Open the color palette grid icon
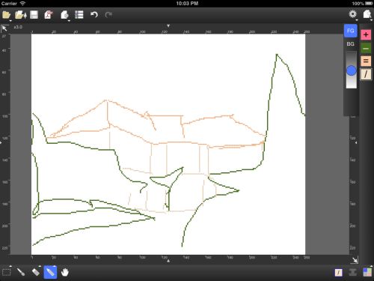This screenshot has width=374, height=281. coord(367,272)
